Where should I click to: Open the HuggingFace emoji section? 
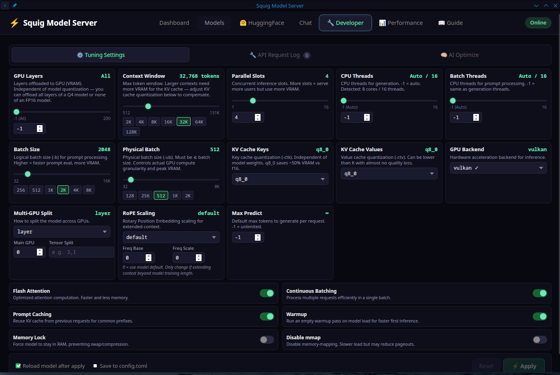(x=243, y=23)
